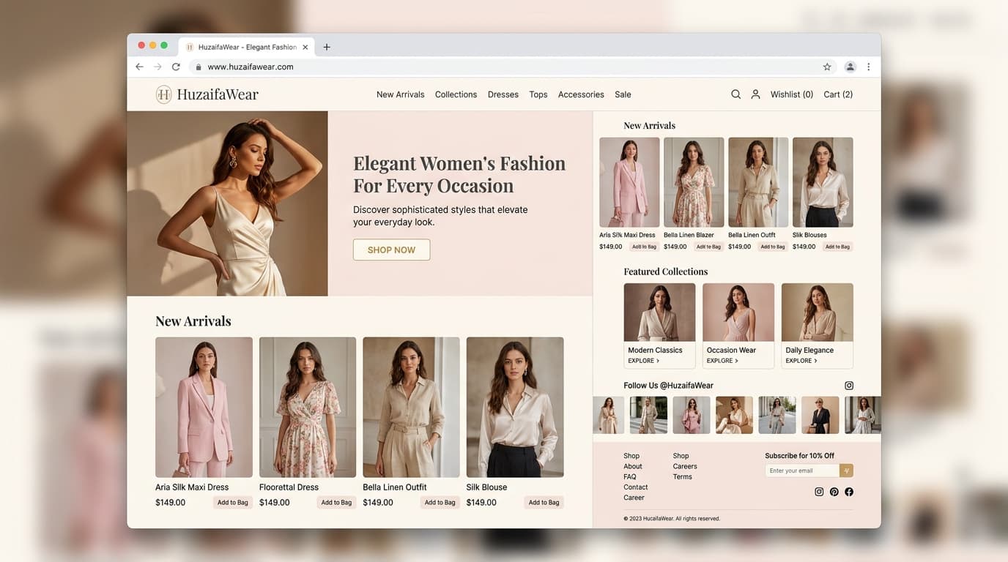
Task: Open the Terms footer link
Action: [x=683, y=476]
